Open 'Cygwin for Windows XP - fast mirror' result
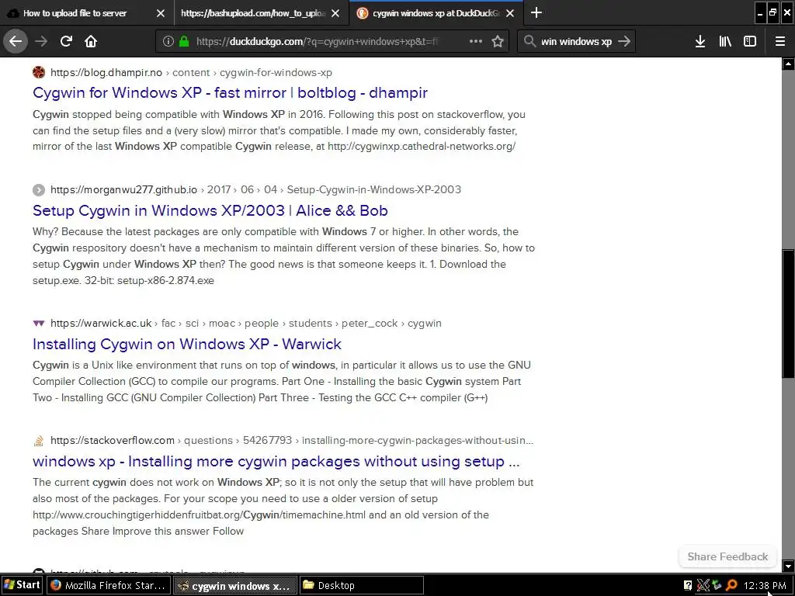795x596 pixels. point(230,93)
